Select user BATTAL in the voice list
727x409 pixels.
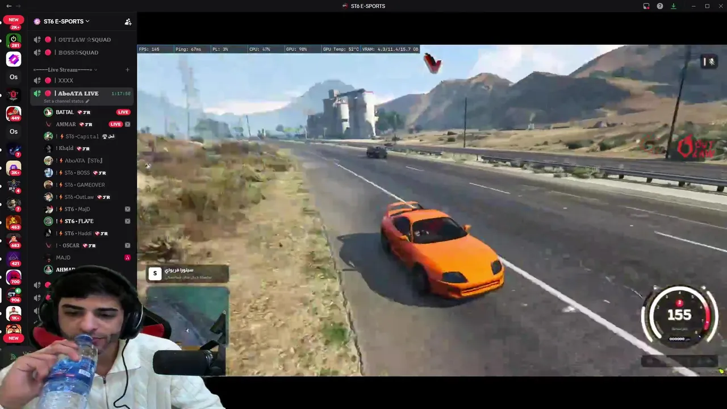87,112
